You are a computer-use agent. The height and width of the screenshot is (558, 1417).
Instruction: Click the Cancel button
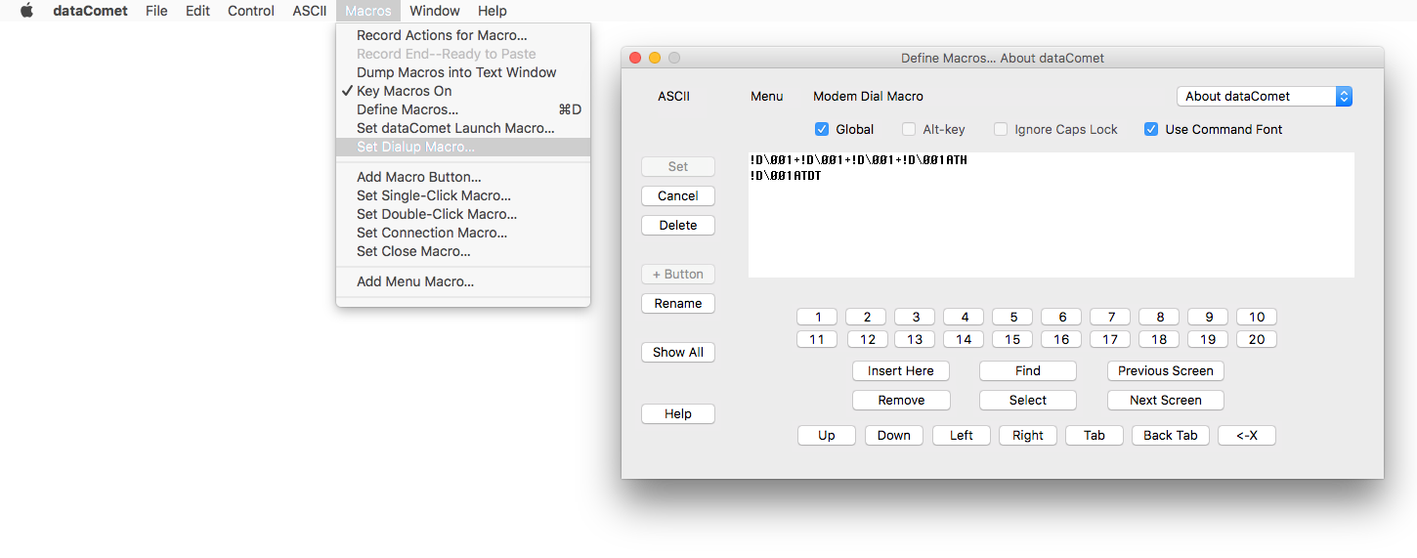(678, 195)
